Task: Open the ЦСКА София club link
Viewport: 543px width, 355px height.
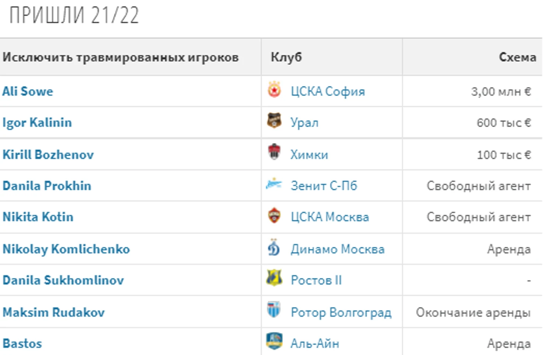Action: tap(328, 91)
